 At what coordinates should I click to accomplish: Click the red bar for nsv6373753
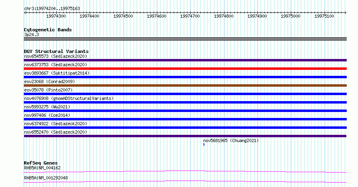coord(185,69)
